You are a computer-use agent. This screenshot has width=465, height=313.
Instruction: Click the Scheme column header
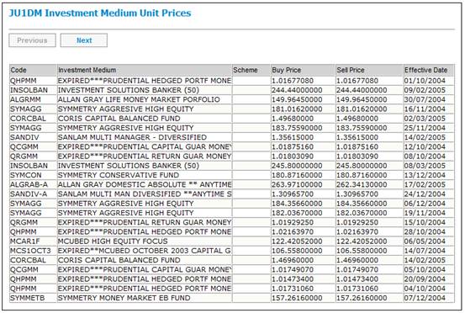point(251,70)
